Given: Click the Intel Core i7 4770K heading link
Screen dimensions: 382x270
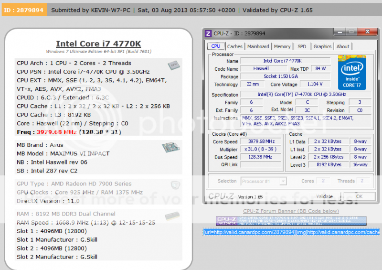Looking at the screenshot, I should click(x=98, y=44).
